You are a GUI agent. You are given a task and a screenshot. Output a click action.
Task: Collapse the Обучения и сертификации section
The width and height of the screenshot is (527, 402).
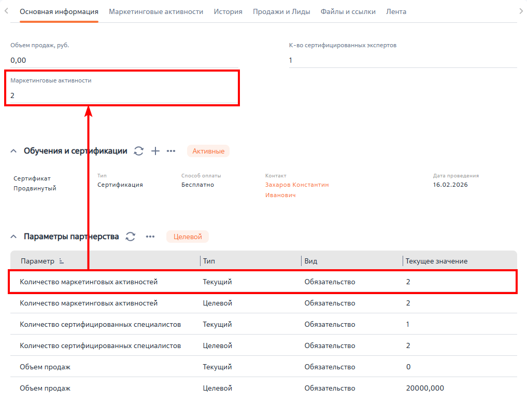(13, 151)
